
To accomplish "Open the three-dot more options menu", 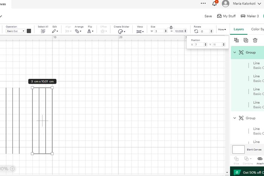I will [x=203, y=3].
